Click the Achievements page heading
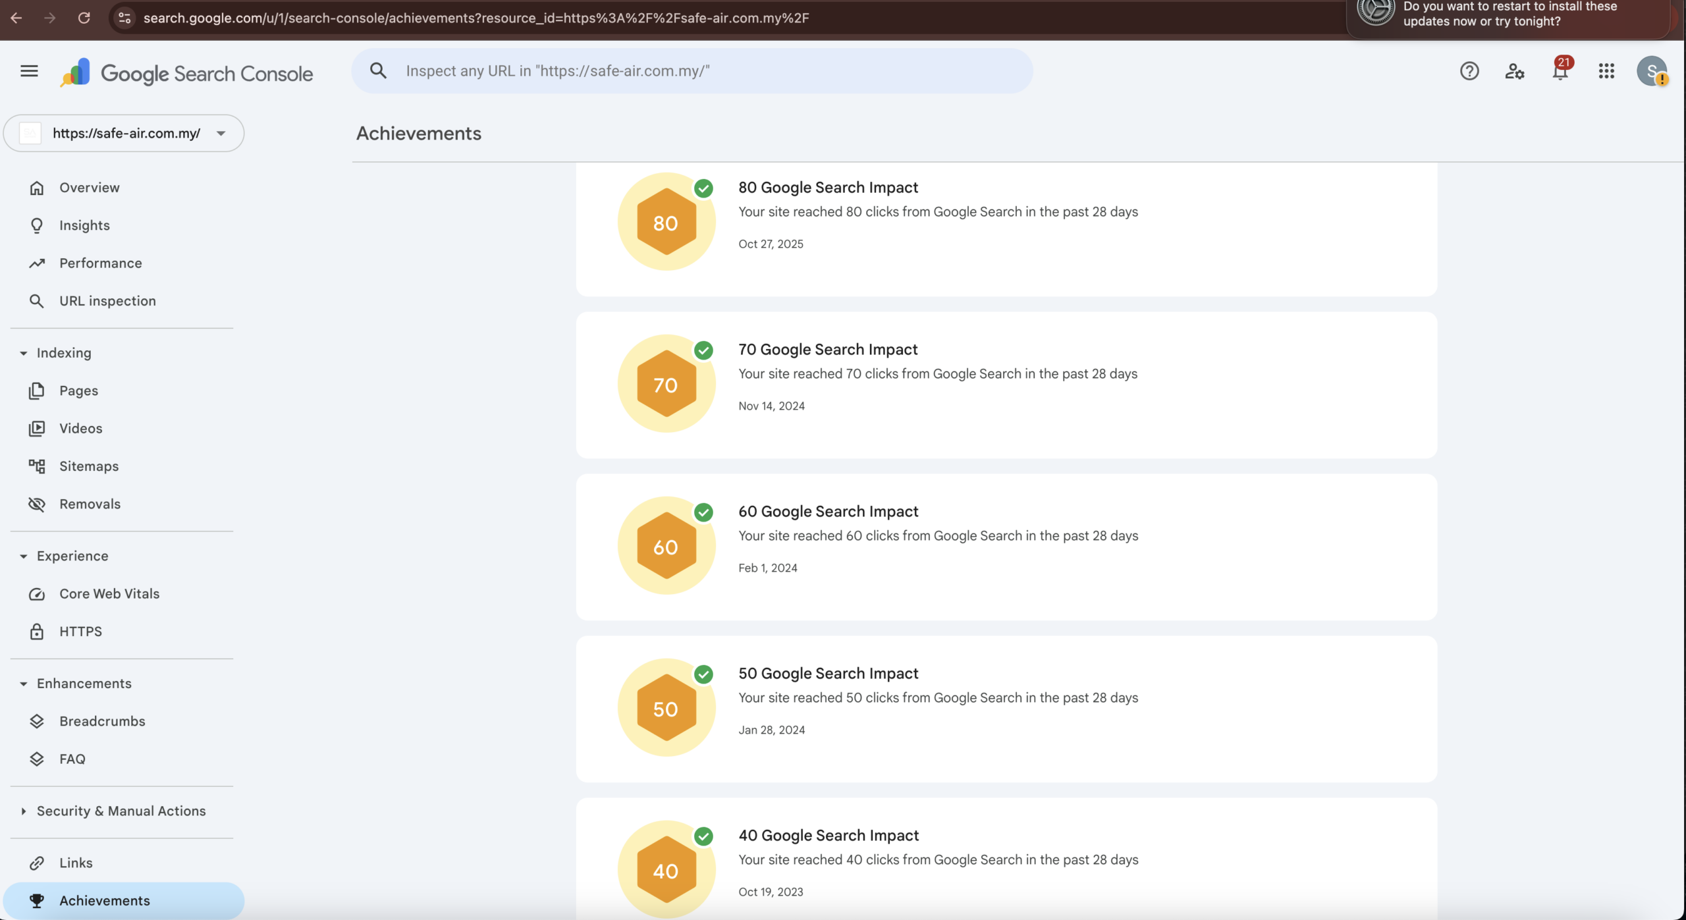Screen dimensions: 1686x920 click(x=419, y=133)
